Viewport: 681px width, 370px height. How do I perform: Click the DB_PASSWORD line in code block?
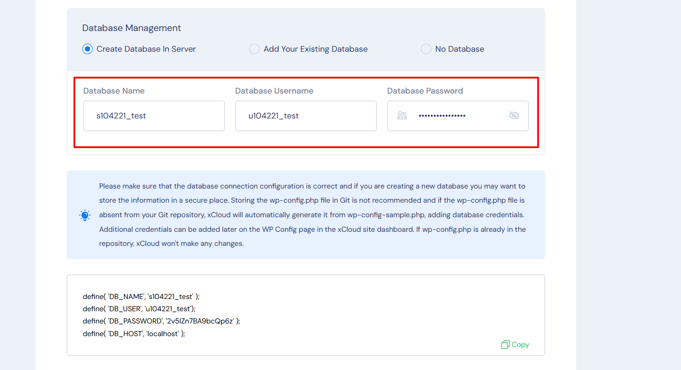161,321
